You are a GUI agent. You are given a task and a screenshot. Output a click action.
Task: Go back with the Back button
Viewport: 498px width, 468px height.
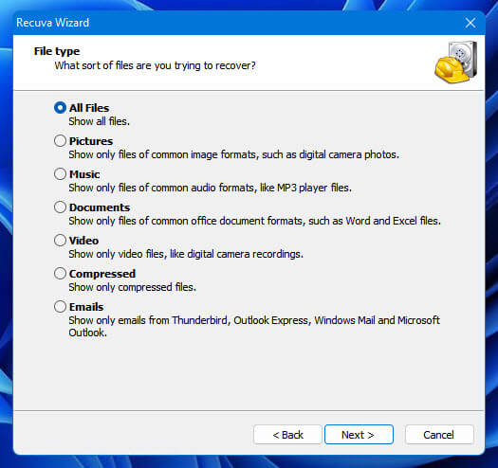pos(287,434)
